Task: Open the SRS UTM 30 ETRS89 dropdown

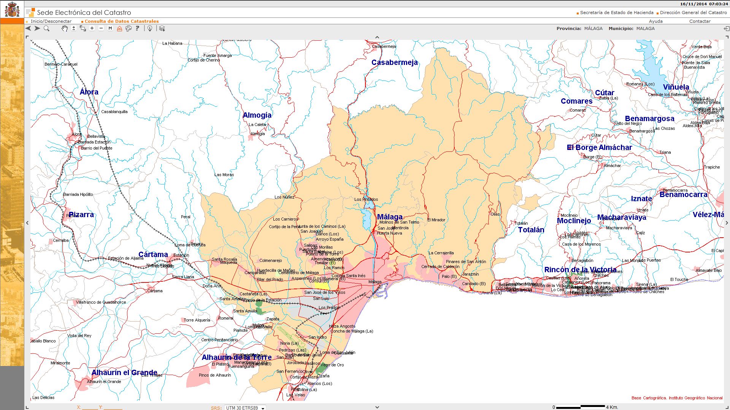Action: [x=245, y=408]
